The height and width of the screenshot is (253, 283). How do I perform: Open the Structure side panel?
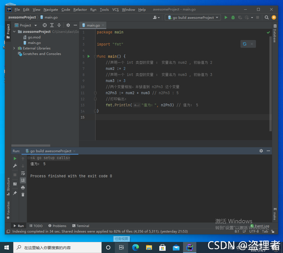coord(8,186)
